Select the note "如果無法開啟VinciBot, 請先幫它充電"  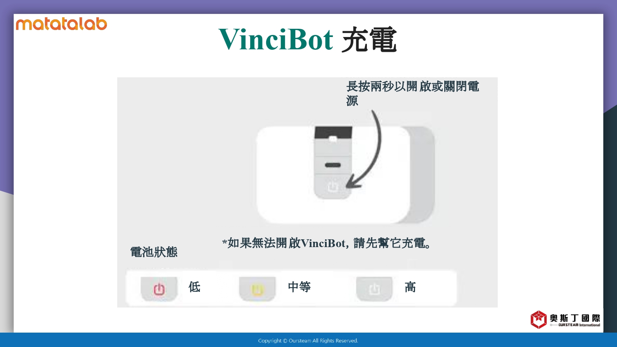327,243
